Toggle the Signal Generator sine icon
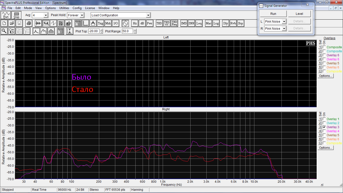 click(125, 23)
